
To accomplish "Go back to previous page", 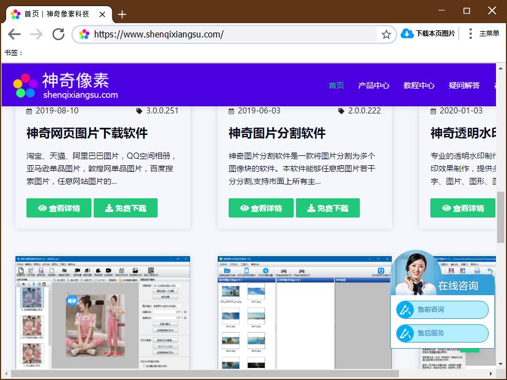I will tap(14, 34).
